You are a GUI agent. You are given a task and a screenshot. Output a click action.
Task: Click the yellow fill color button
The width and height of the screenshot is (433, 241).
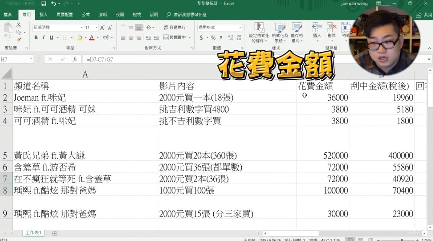point(79,37)
